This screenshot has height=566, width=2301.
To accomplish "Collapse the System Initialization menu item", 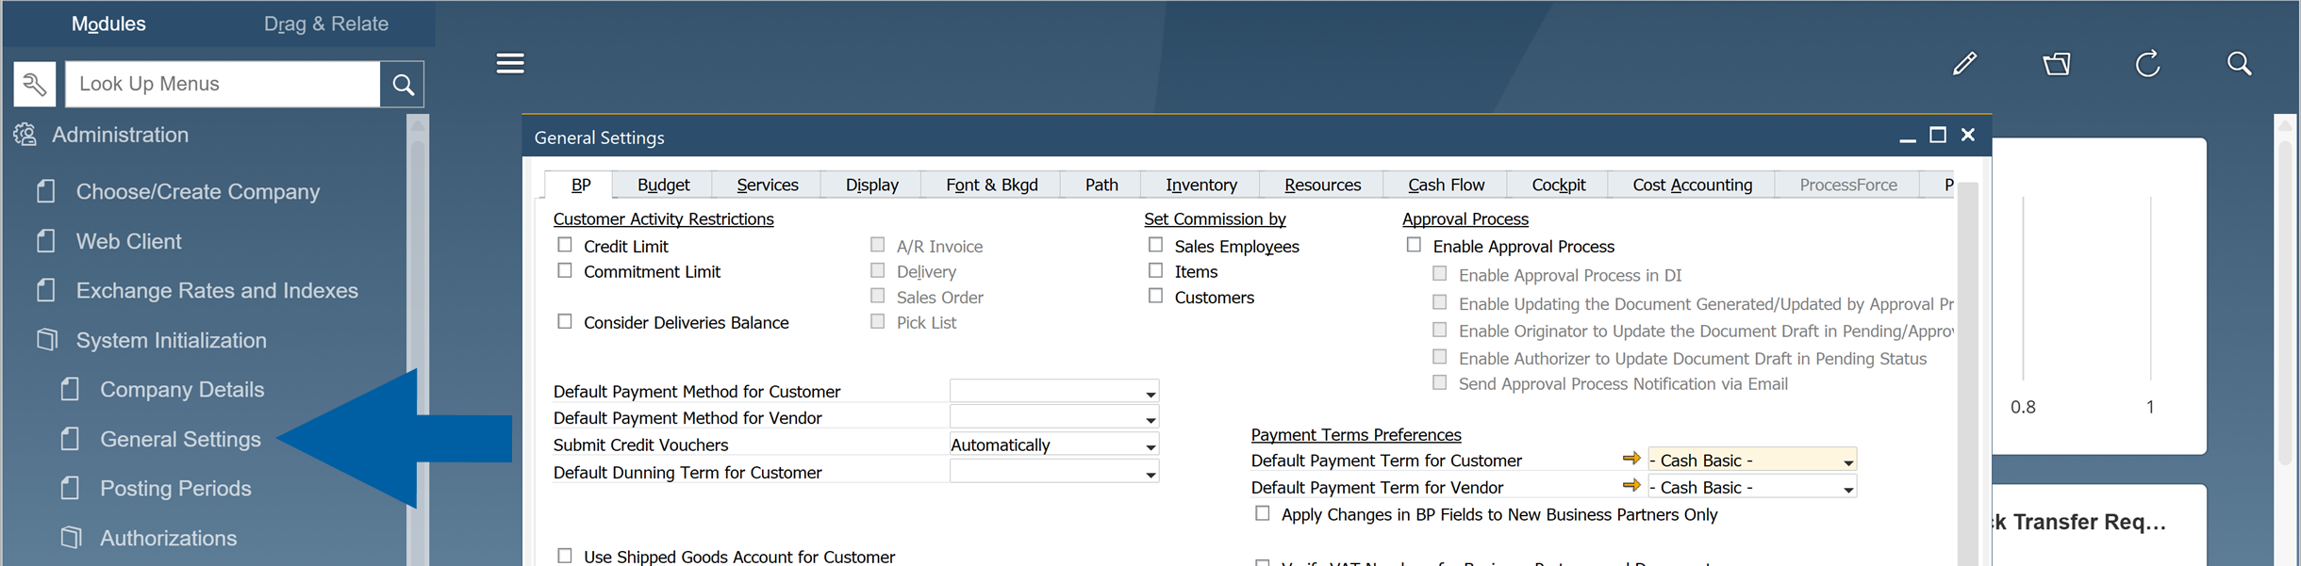I will coord(171,340).
